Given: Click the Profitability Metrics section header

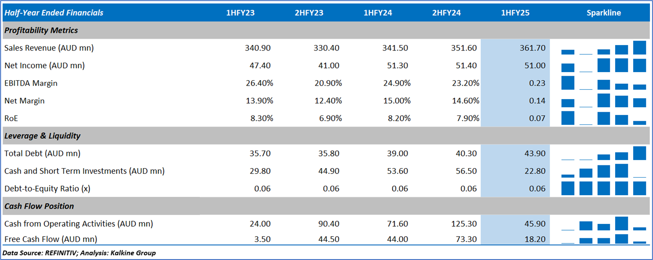Looking at the screenshot, I should (41, 30).
